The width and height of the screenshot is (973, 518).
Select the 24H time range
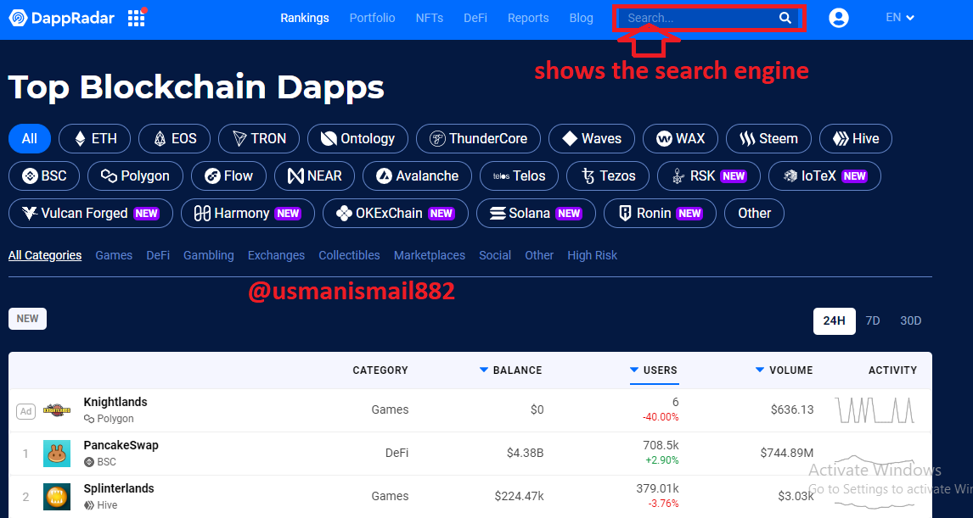pyautogui.click(x=834, y=321)
